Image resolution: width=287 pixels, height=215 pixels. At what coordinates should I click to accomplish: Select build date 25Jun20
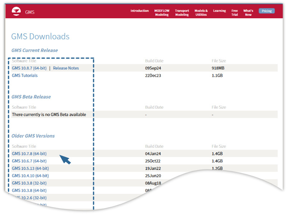(x=153, y=176)
